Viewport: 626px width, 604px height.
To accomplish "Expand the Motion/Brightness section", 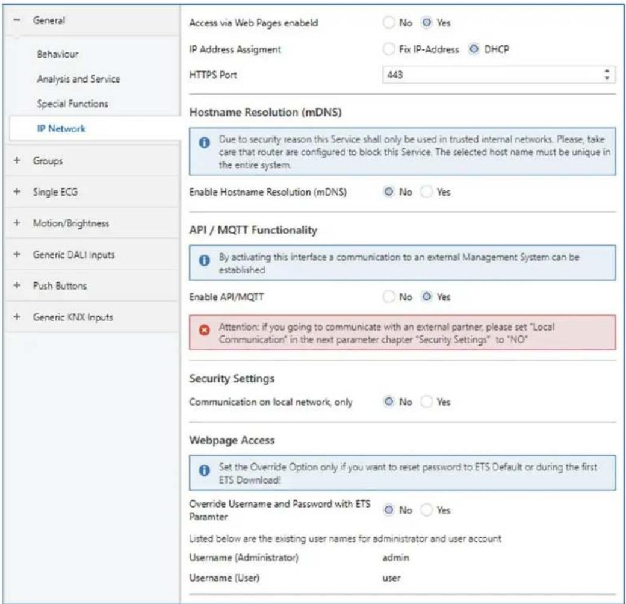I will click(17, 223).
